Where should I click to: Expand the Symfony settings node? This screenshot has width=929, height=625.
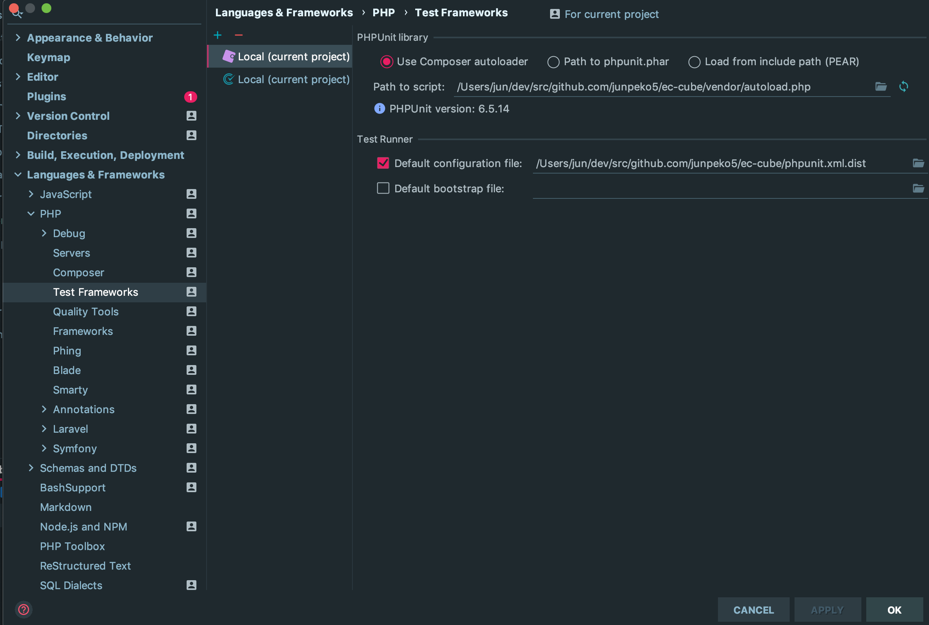click(44, 449)
